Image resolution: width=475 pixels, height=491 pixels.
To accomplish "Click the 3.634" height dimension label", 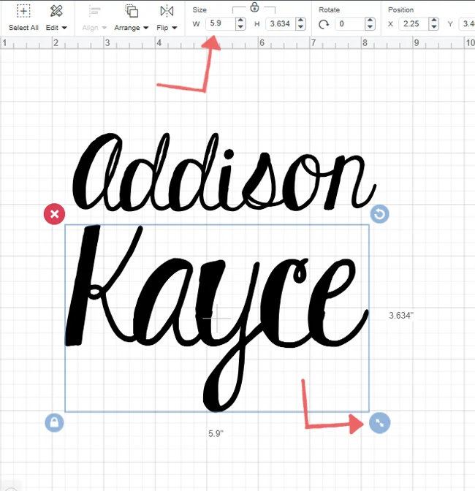I will pyautogui.click(x=401, y=316).
